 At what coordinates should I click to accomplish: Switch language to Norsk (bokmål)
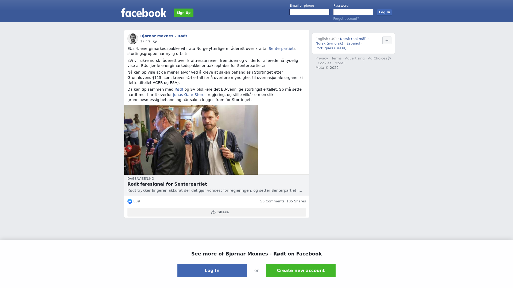pyautogui.click(x=353, y=39)
